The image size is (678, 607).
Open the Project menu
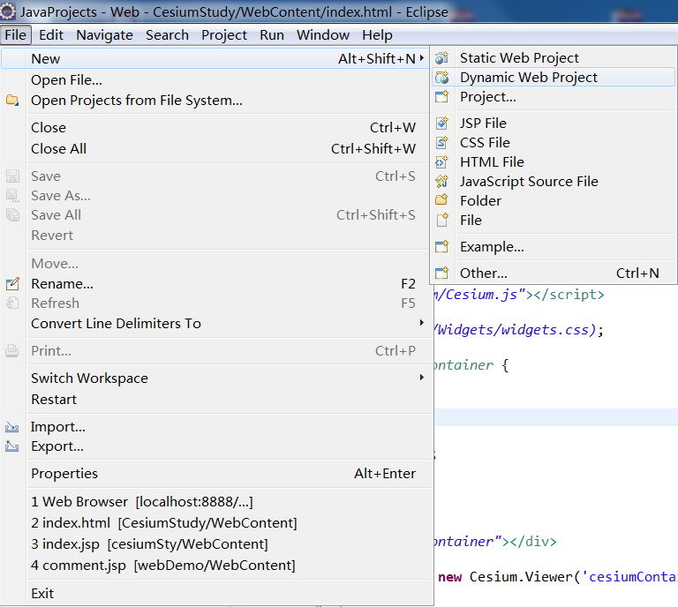tap(224, 35)
